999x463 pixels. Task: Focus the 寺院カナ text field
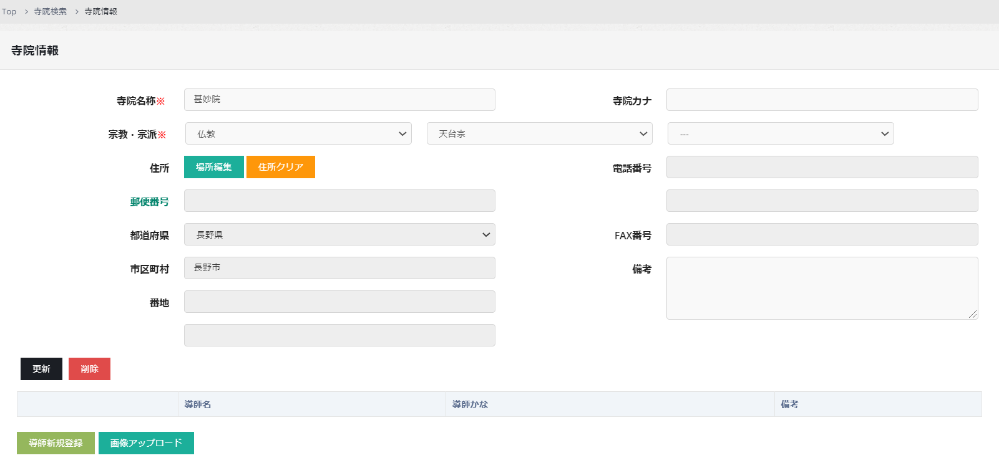[822, 100]
